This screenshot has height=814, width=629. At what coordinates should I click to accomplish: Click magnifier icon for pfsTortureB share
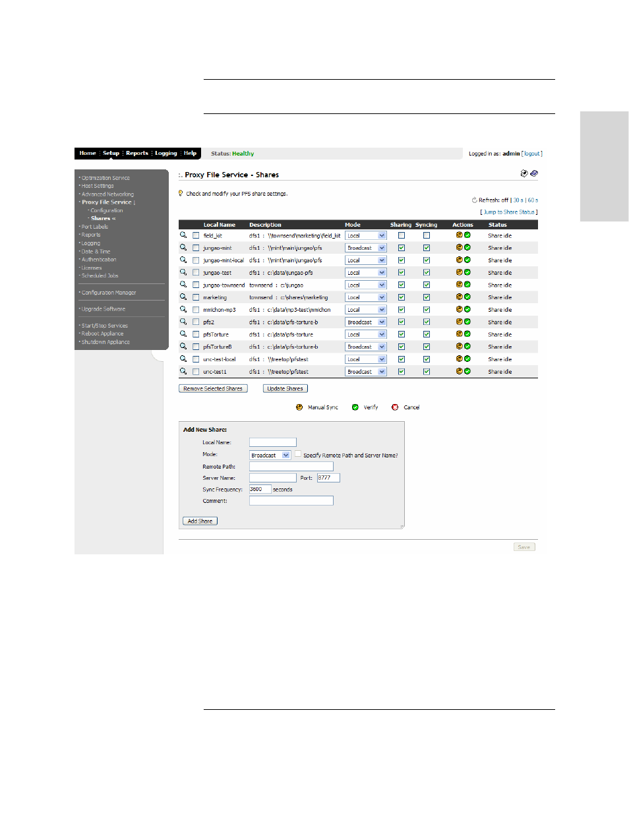click(183, 346)
